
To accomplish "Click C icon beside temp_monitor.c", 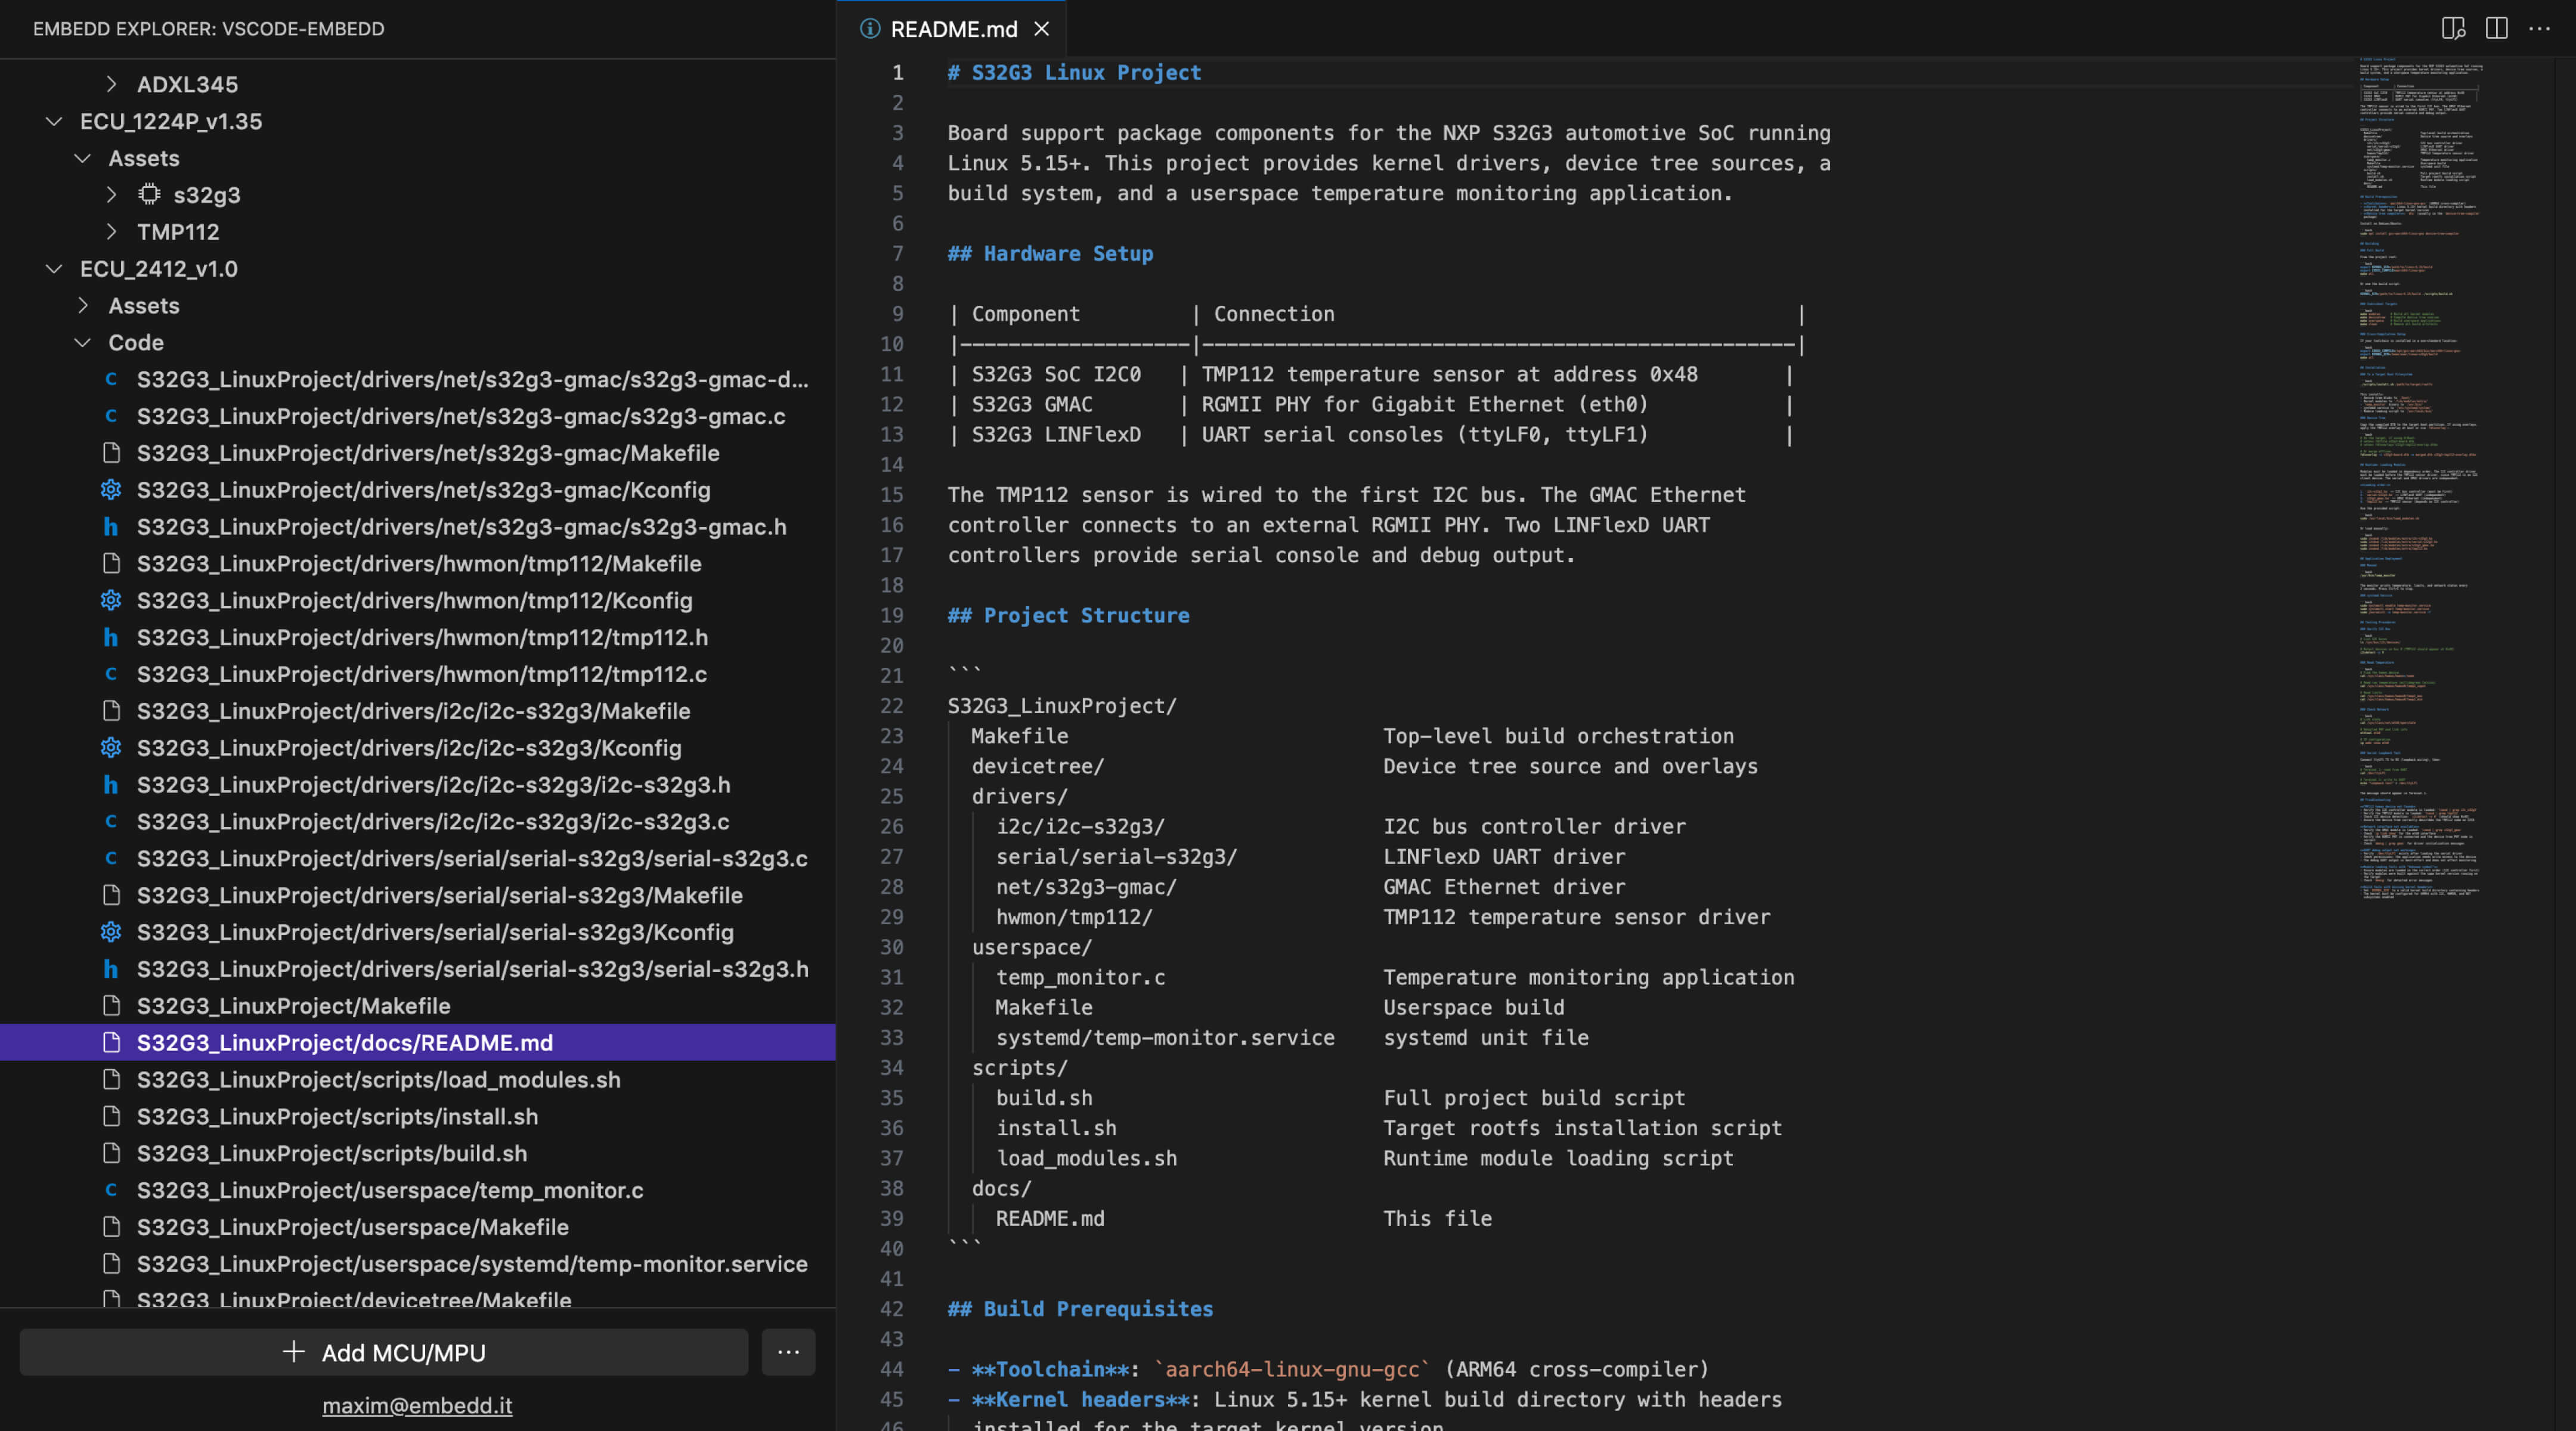I will point(111,1190).
